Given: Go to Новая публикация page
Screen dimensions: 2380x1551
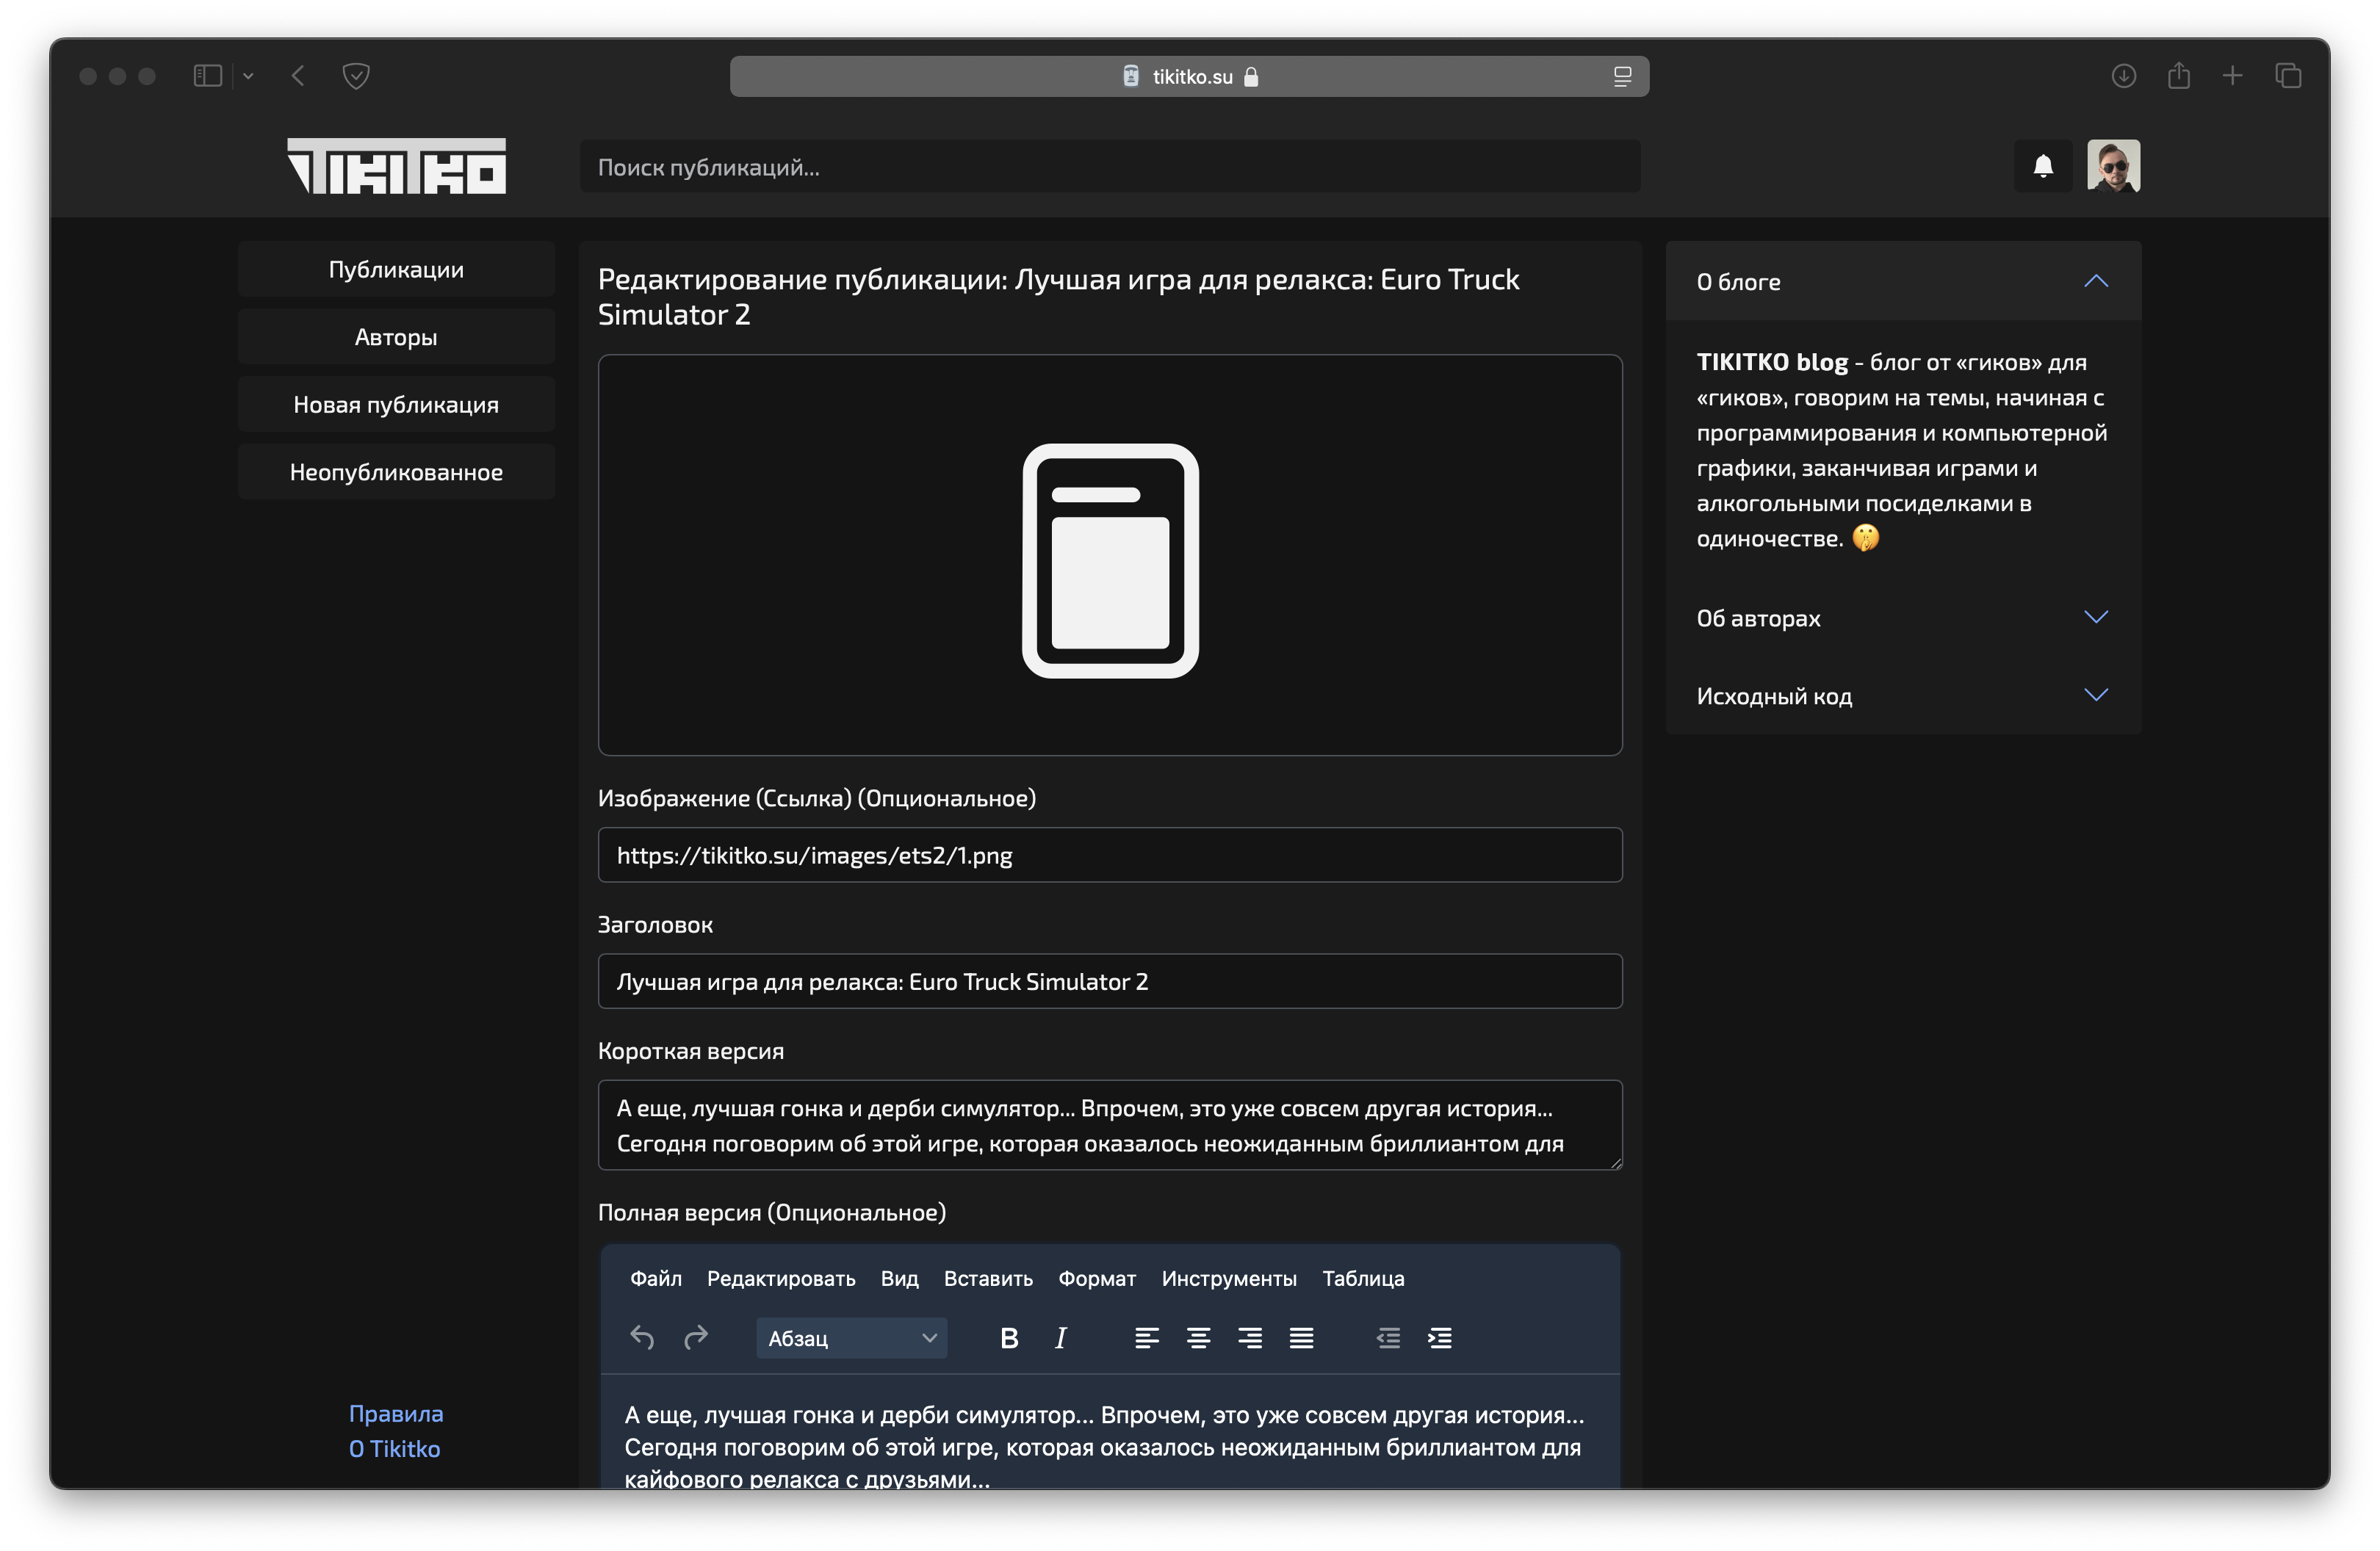Looking at the screenshot, I should tap(396, 405).
